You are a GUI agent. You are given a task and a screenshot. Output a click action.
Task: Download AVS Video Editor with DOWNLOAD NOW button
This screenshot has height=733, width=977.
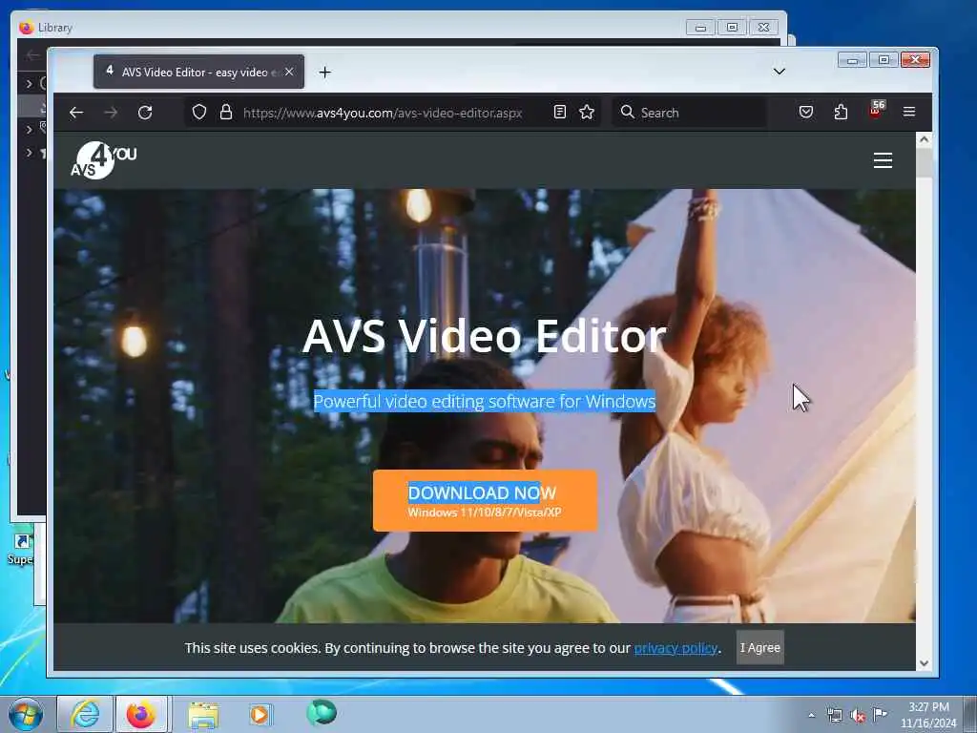485,500
